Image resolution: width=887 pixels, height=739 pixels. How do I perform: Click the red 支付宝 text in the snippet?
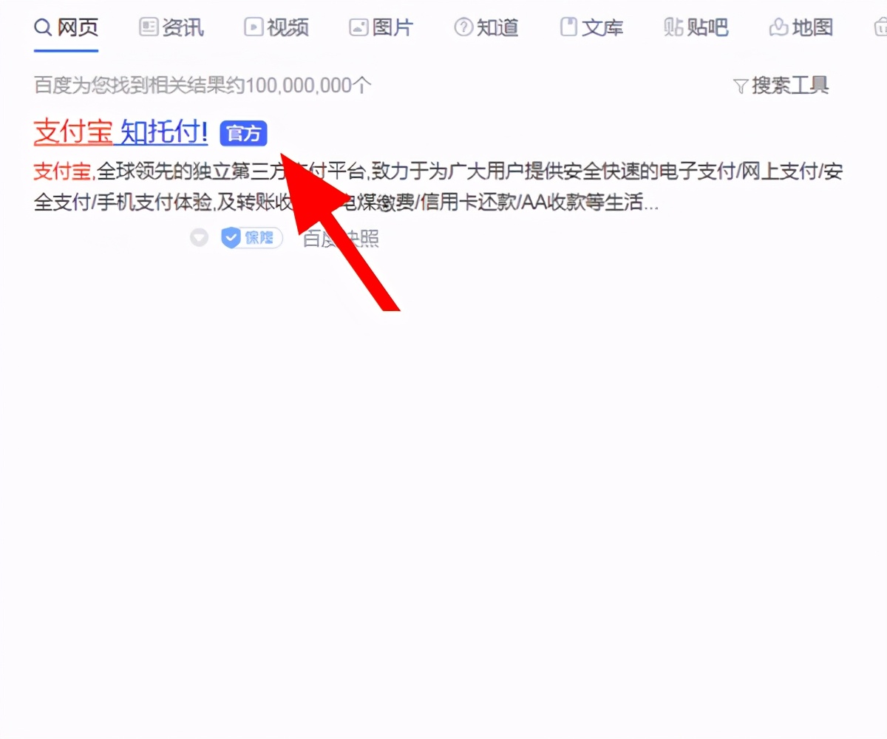click(62, 171)
